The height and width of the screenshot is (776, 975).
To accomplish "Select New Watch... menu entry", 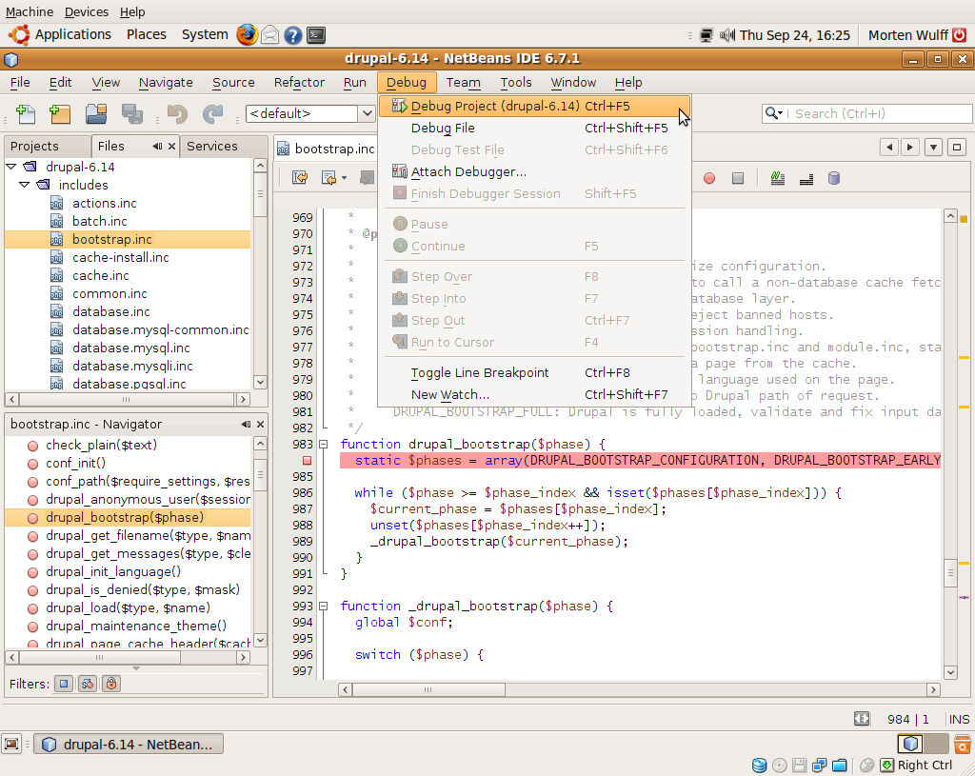I will [x=534, y=394].
